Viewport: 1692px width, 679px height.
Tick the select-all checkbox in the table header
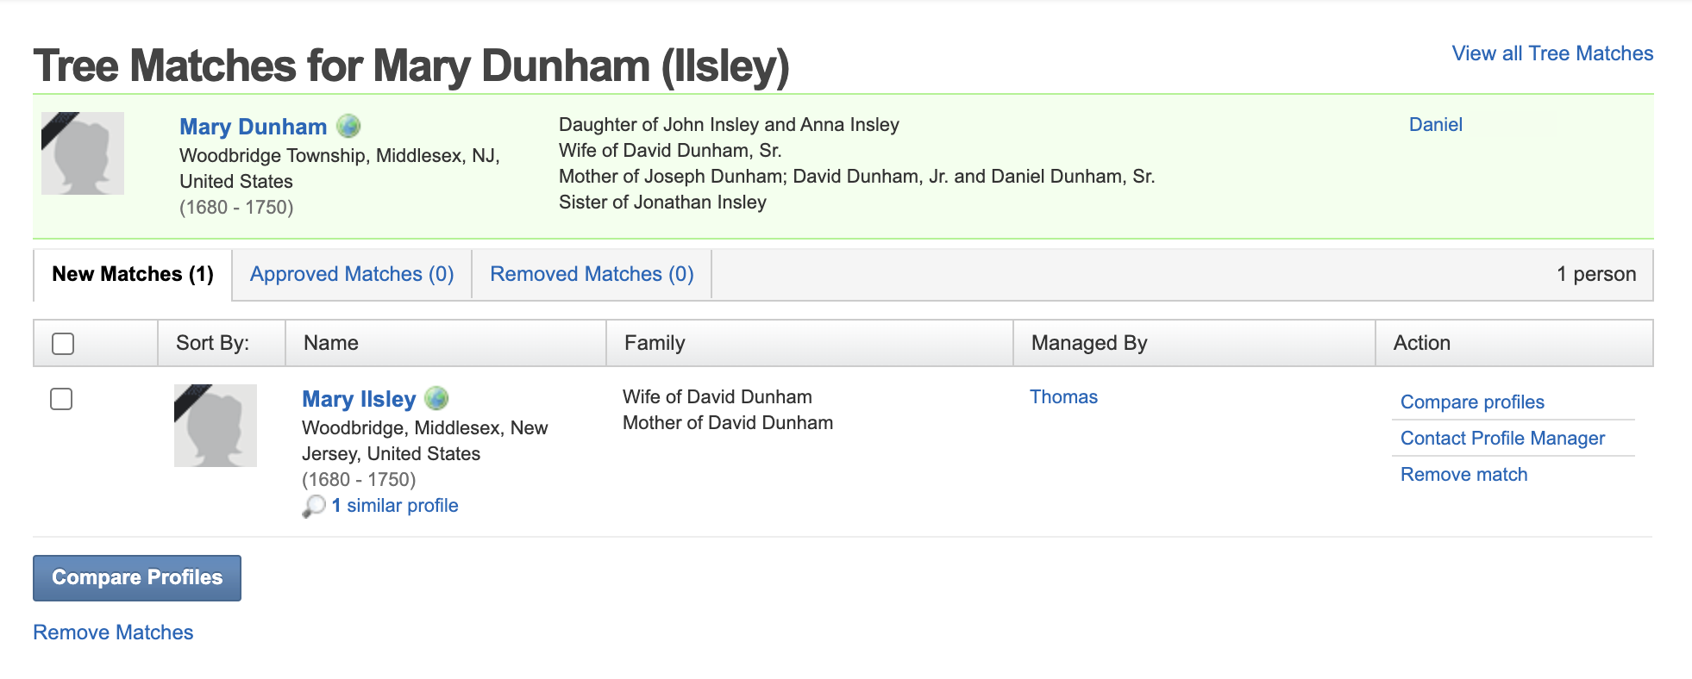pyautogui.click(x=63, y=344)
